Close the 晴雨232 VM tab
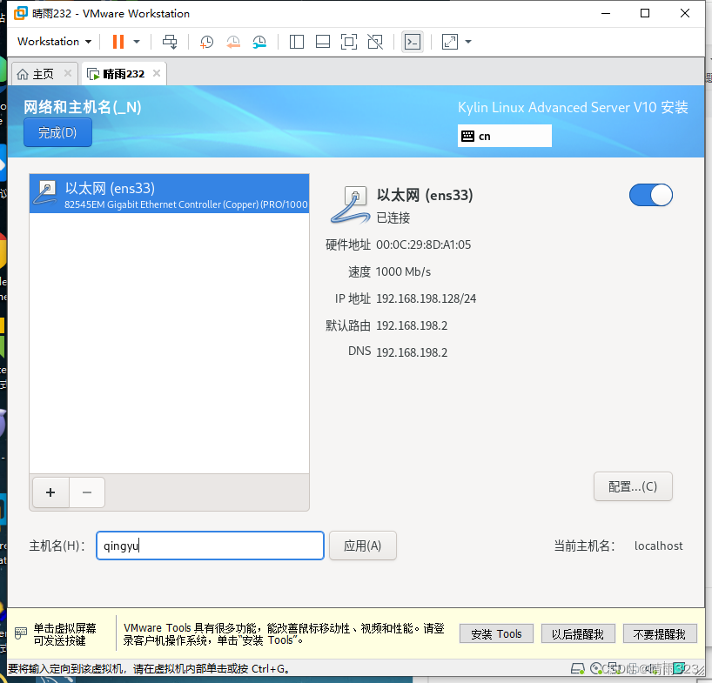The height and width of the screenshot is (683, 712). pos(157,73)
